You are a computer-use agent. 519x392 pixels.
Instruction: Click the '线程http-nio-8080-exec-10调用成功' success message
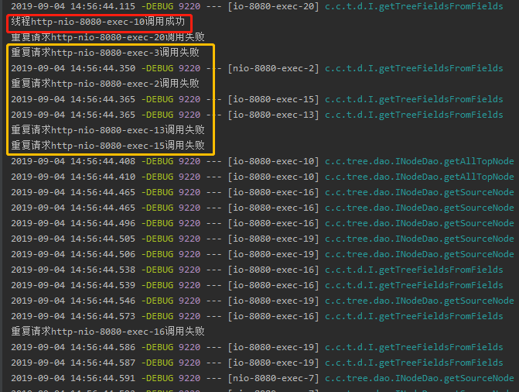pos(98,22)
